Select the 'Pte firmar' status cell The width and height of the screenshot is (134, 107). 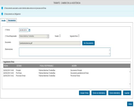pos(19,73)
